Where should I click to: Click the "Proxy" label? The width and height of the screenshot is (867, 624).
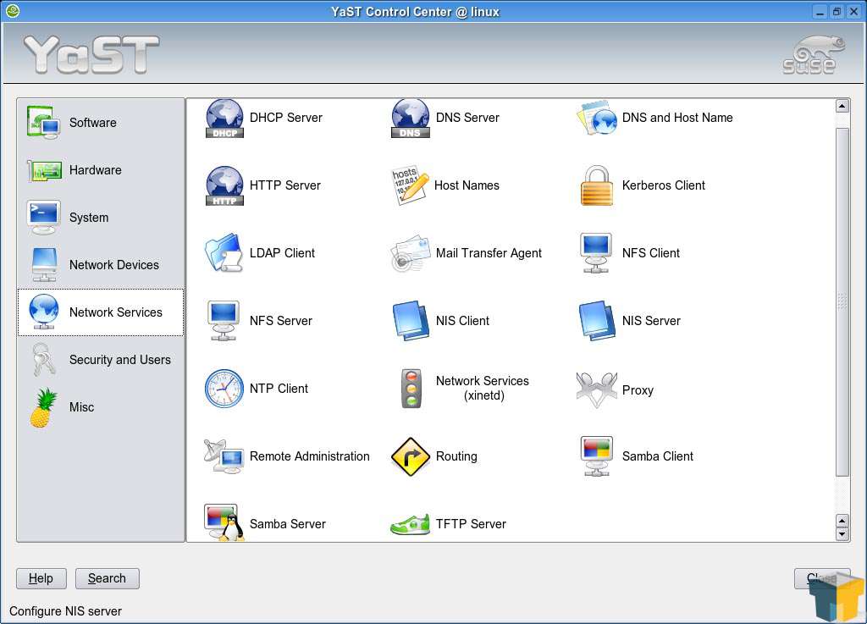tap(638, 390)
